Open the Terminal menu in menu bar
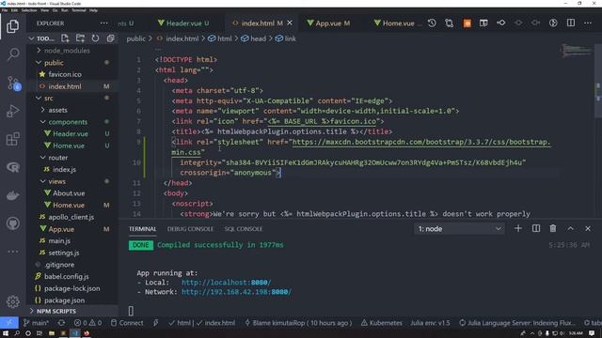Image resolution: width=602 pixels, height=338 pixels. point(79,10)
